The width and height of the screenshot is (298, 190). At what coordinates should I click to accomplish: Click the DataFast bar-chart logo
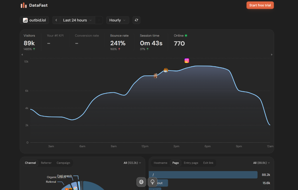tap(24, 5)
